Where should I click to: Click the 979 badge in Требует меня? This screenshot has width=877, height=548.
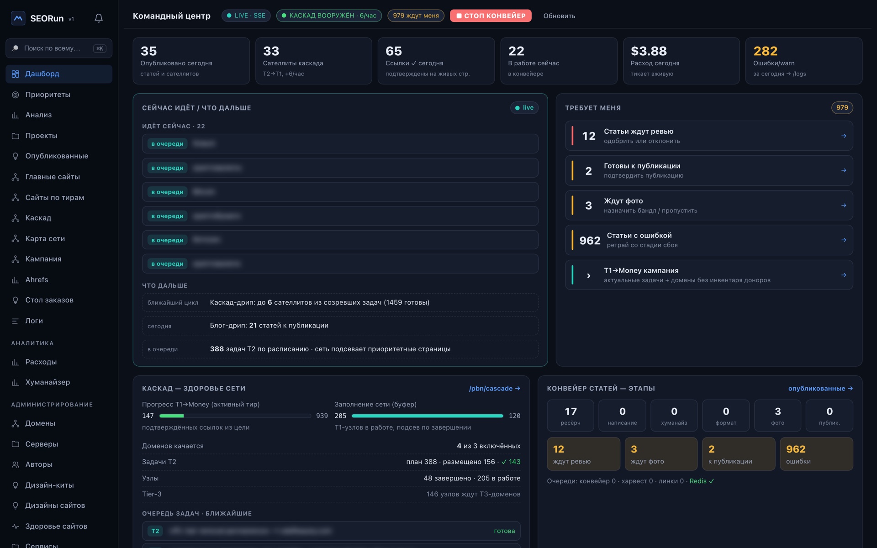click(842, 108)
